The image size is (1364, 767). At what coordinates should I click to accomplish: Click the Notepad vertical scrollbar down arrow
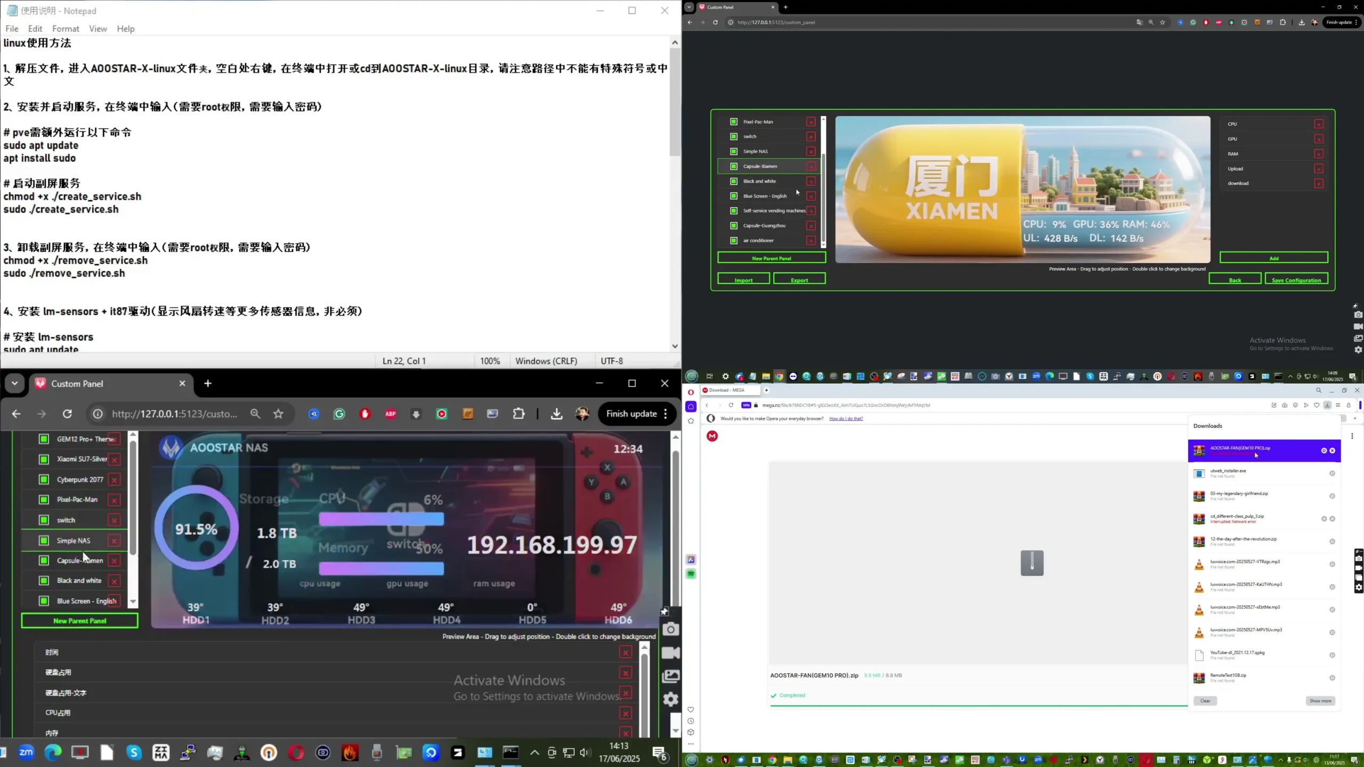coord(675,346)
